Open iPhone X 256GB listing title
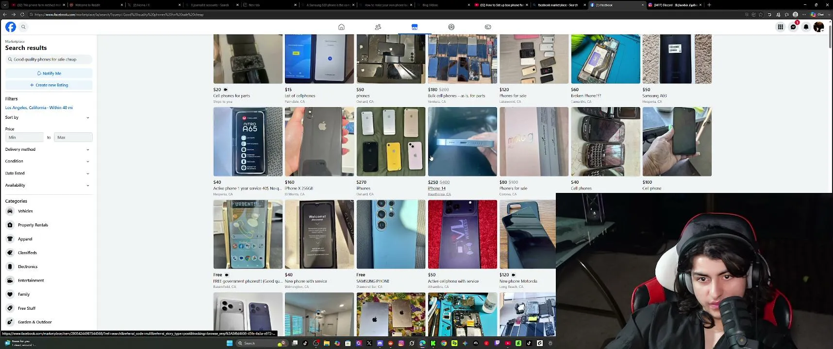Viewport: 833px width, 349px height. (299, 189)
